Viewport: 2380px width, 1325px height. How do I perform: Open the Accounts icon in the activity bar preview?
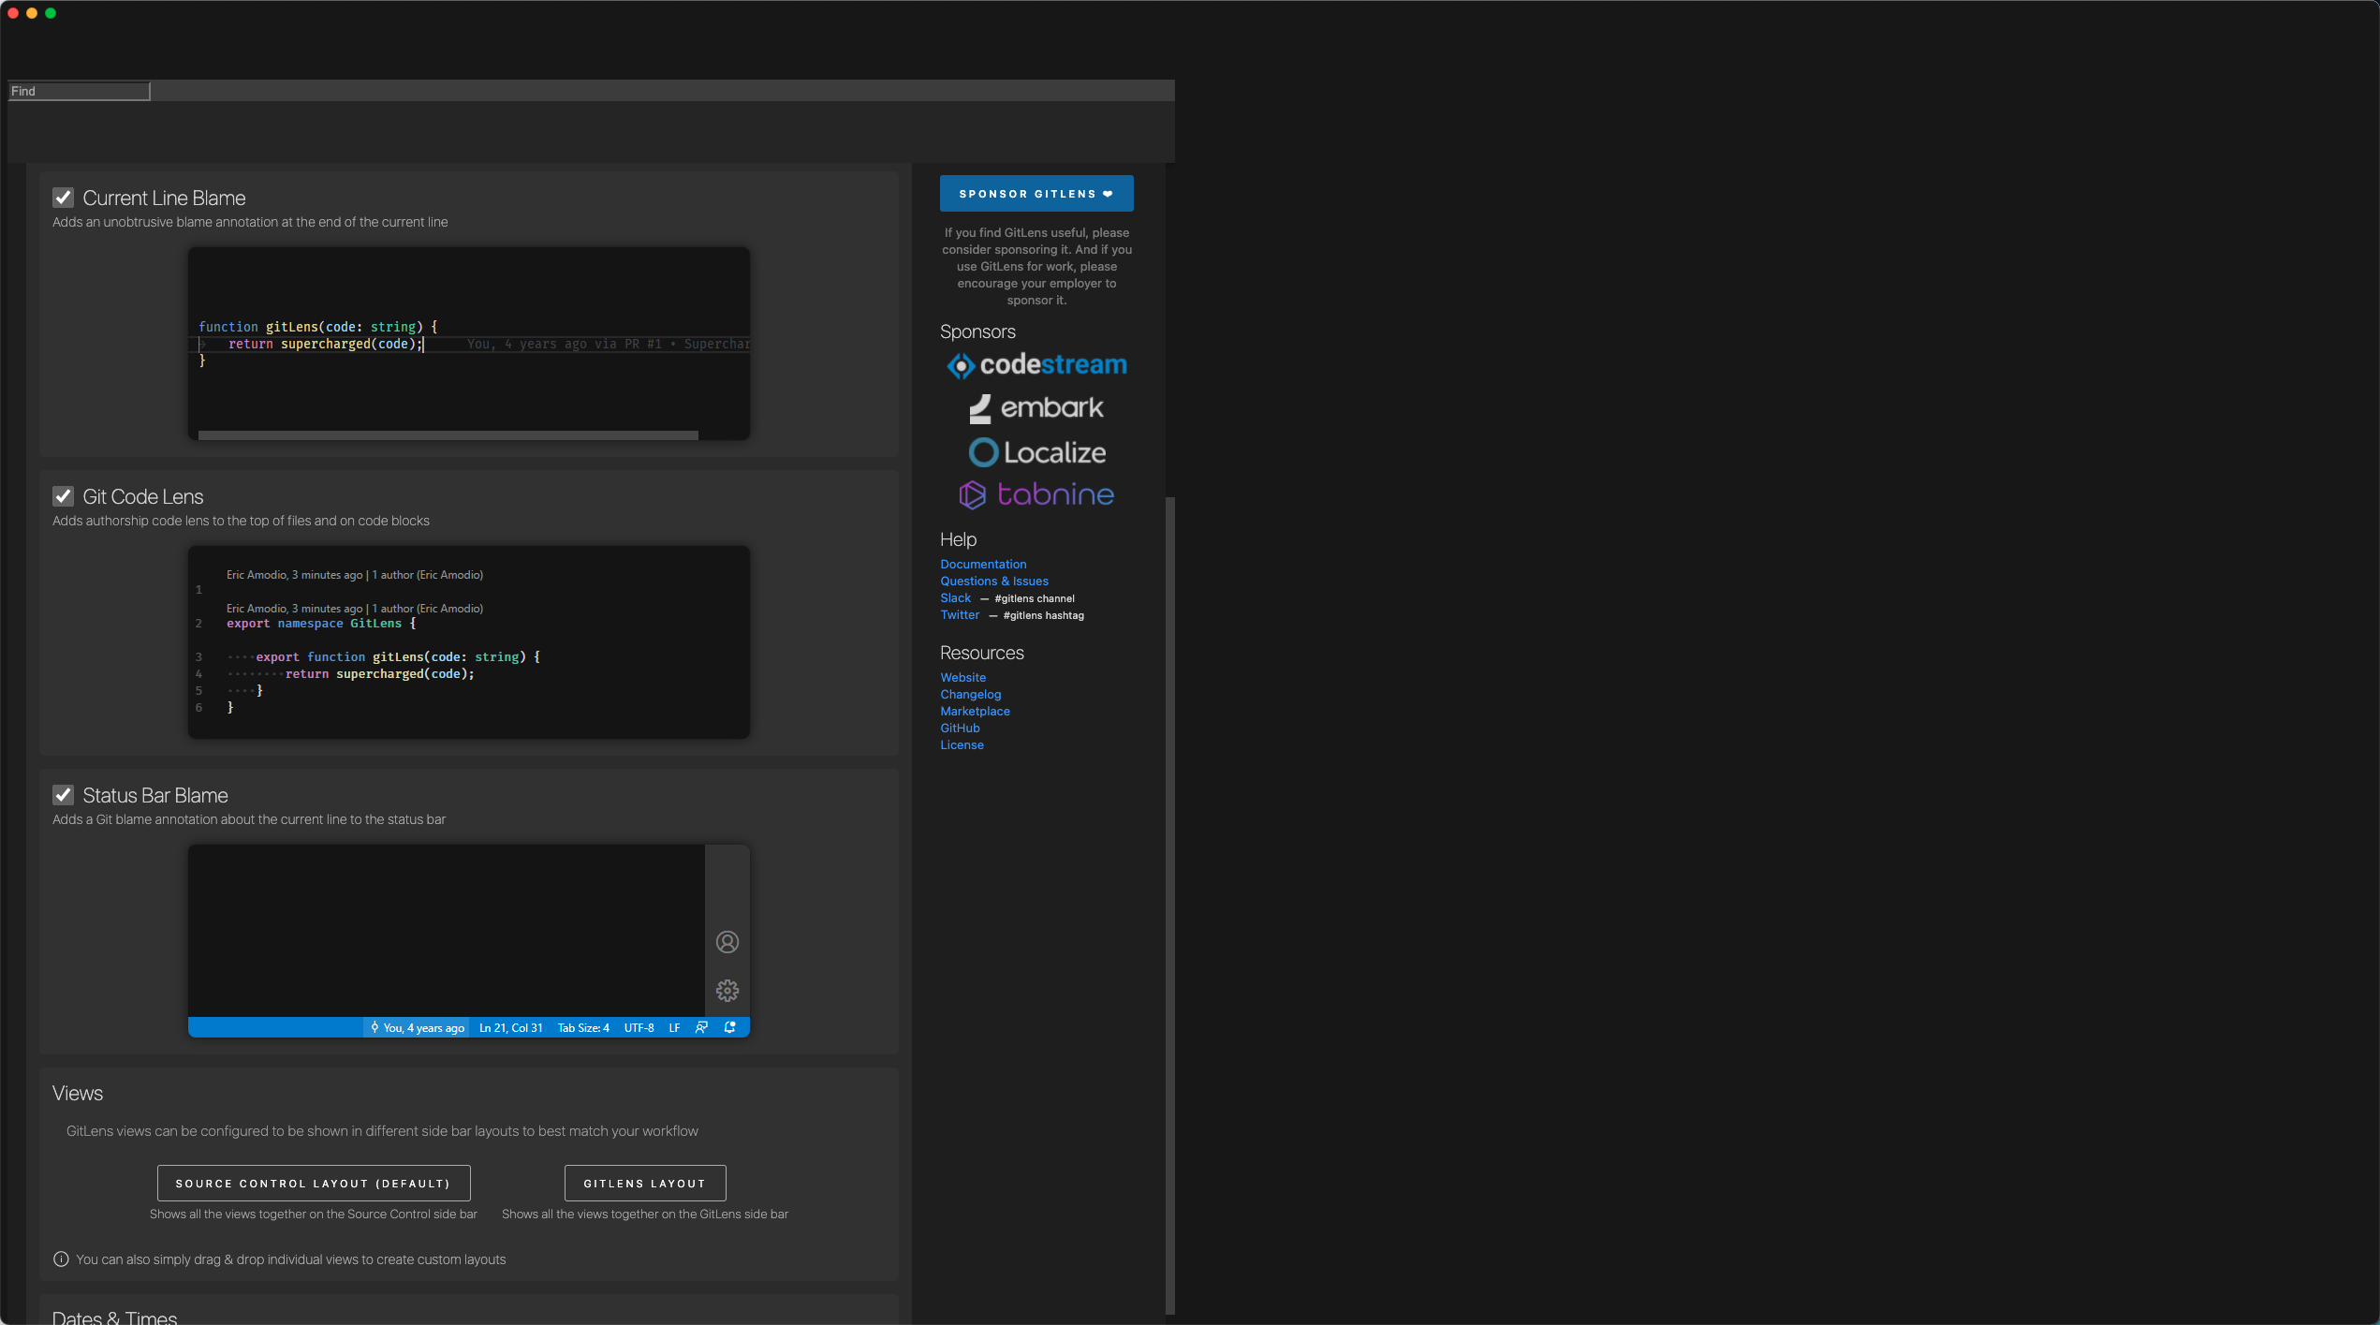pos(727,942)
